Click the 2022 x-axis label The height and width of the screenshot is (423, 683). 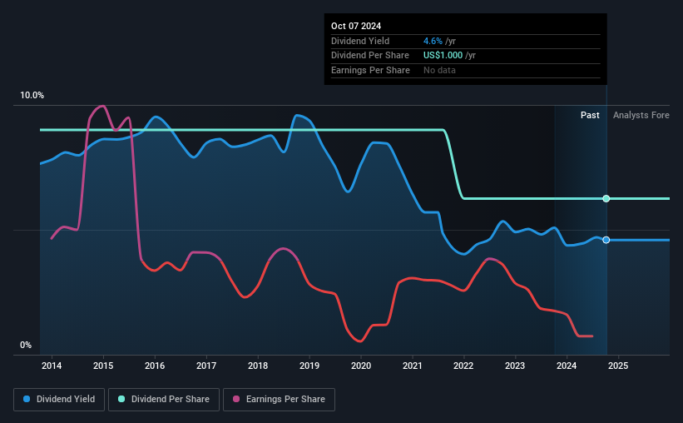coord(463,366)
